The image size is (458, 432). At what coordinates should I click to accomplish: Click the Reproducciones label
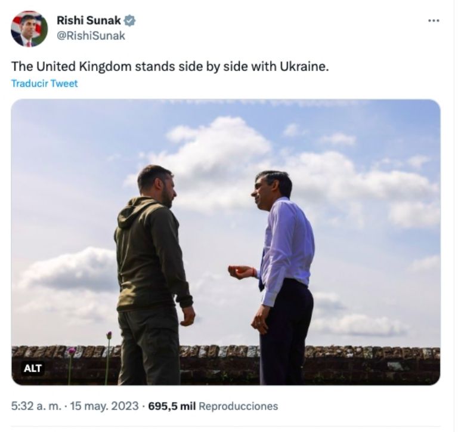coord(238,406)
